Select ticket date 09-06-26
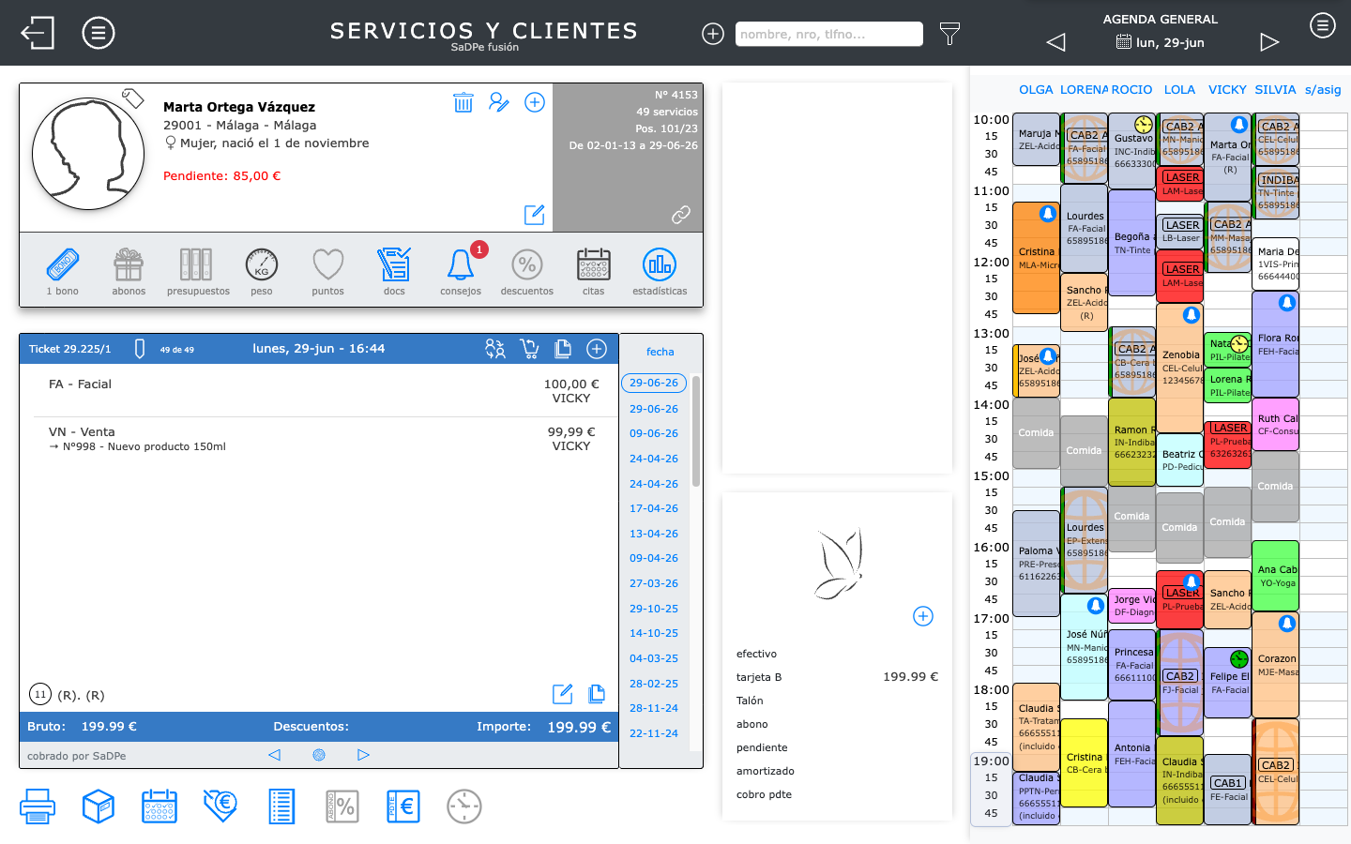This screenshot has width=1351, height=844. pyautogui.click(x=654, y=433)
